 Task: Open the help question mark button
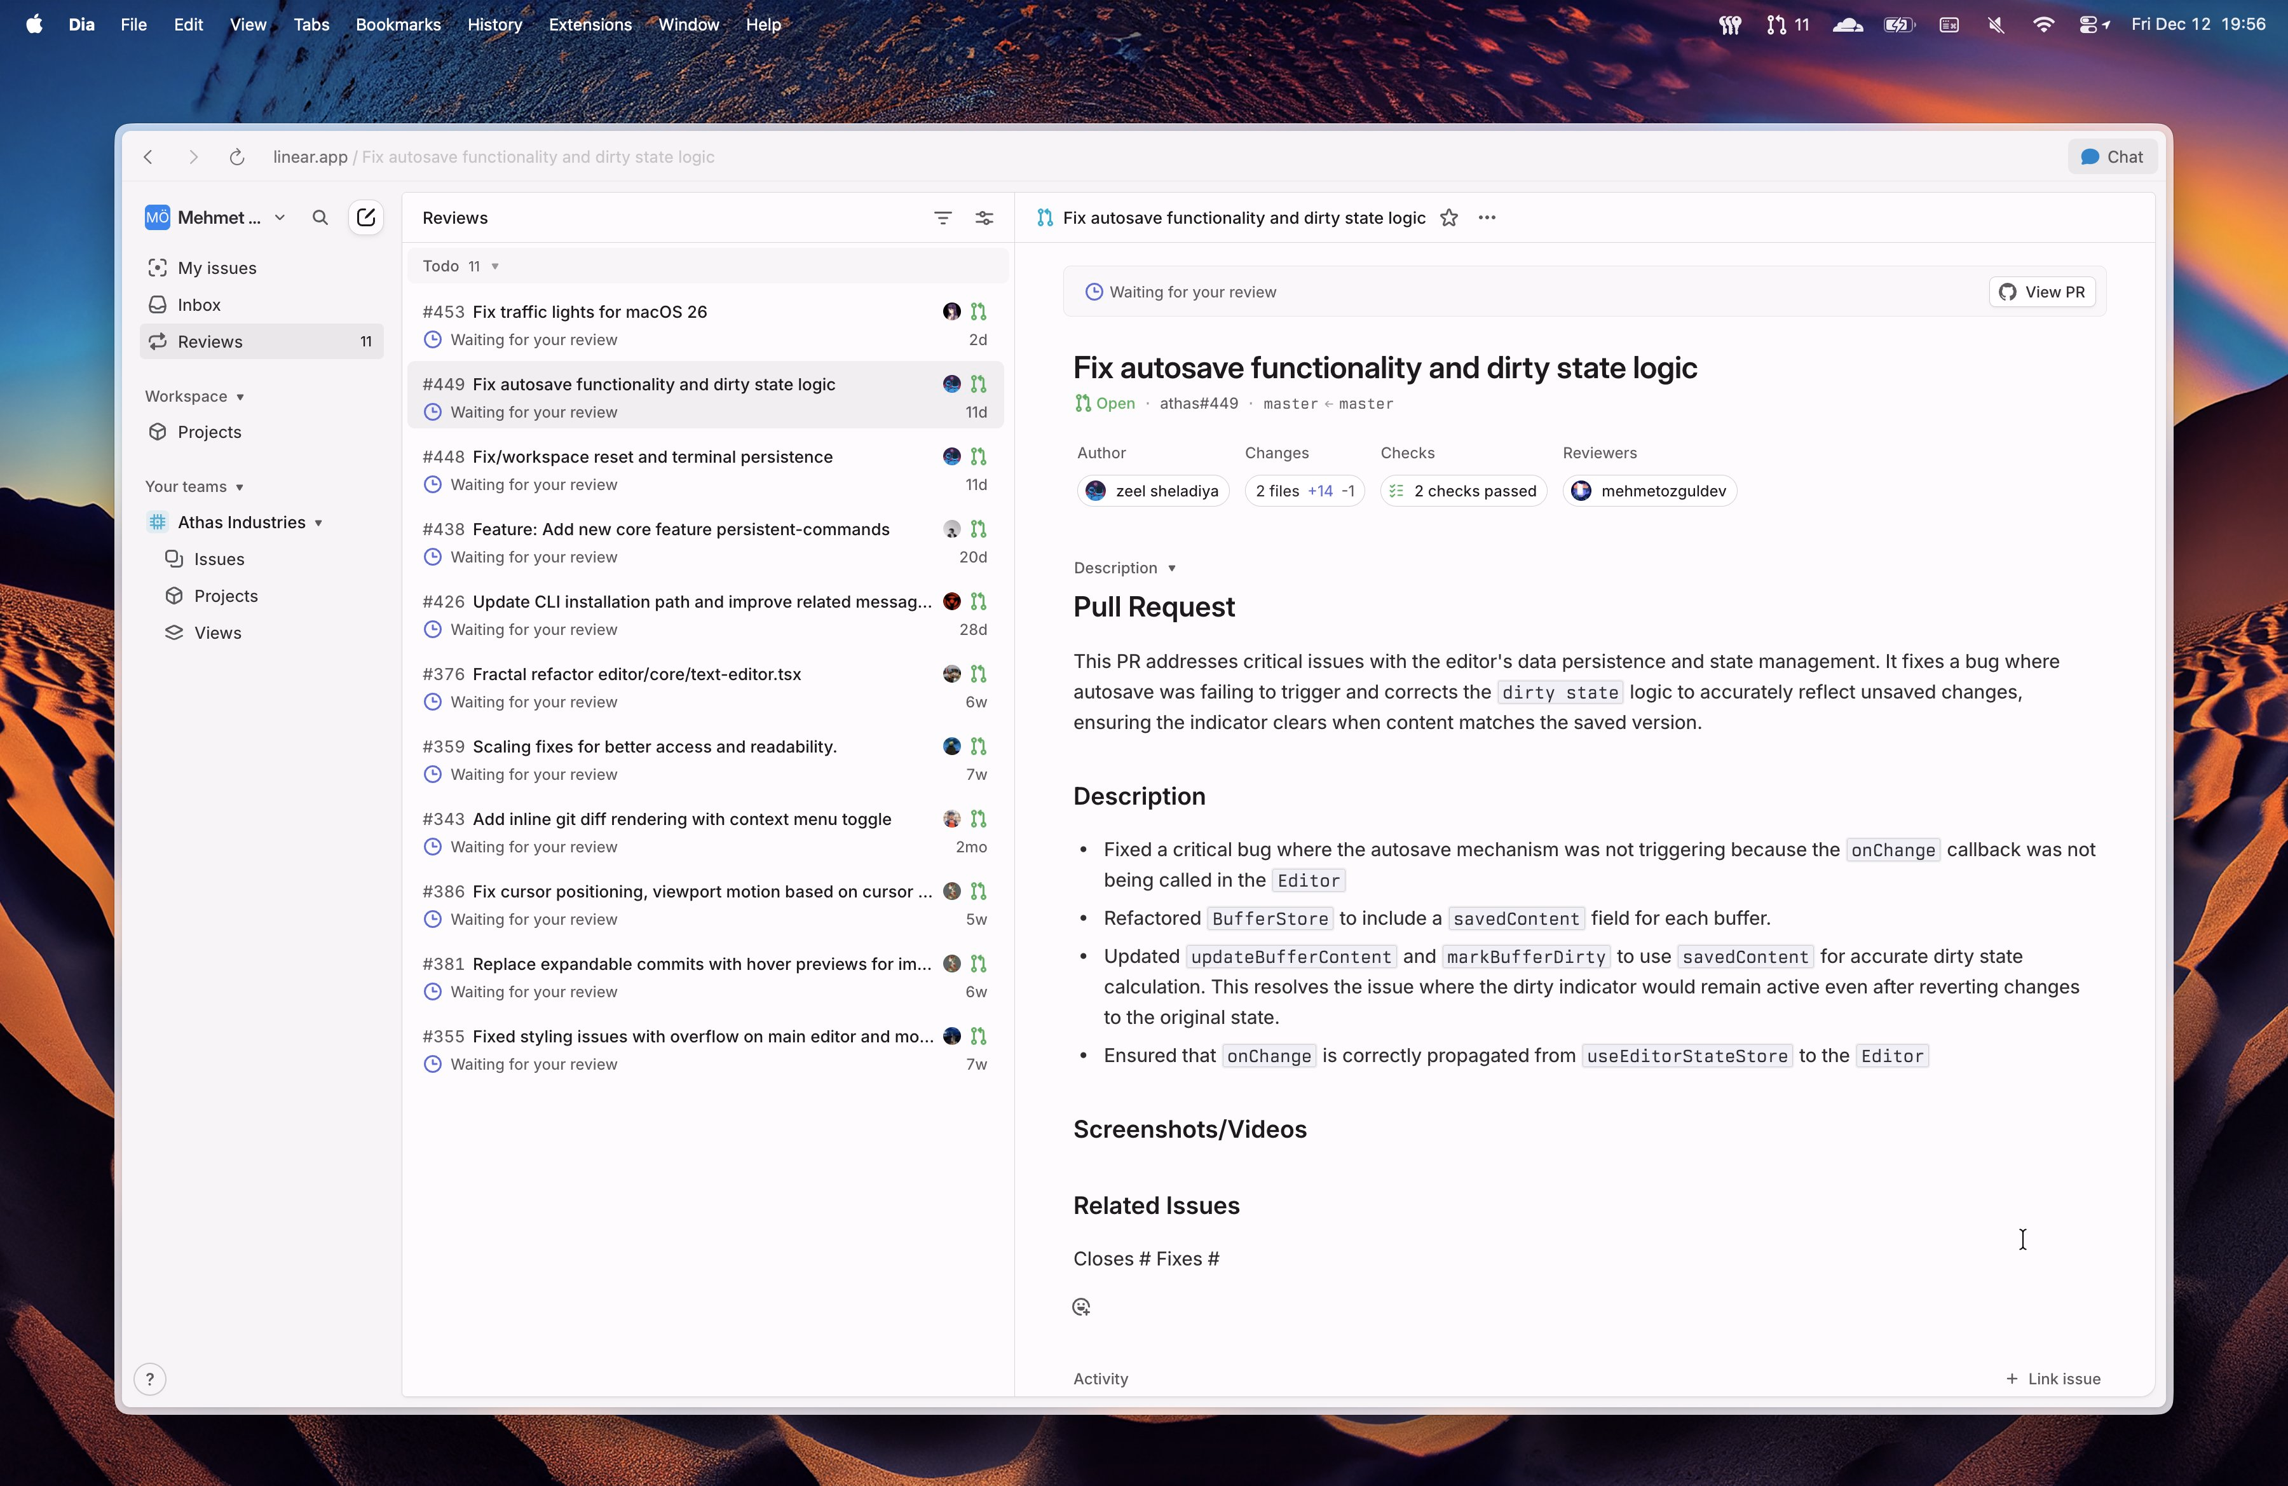pos(150,1379)
